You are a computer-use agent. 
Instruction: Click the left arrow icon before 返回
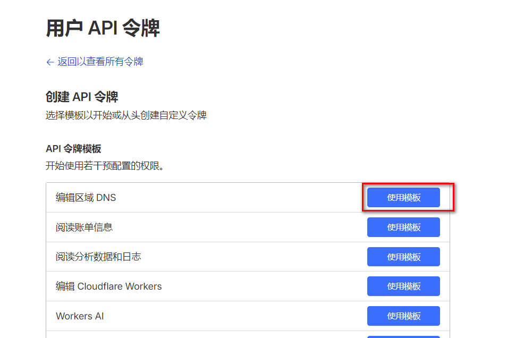point(50,62)
